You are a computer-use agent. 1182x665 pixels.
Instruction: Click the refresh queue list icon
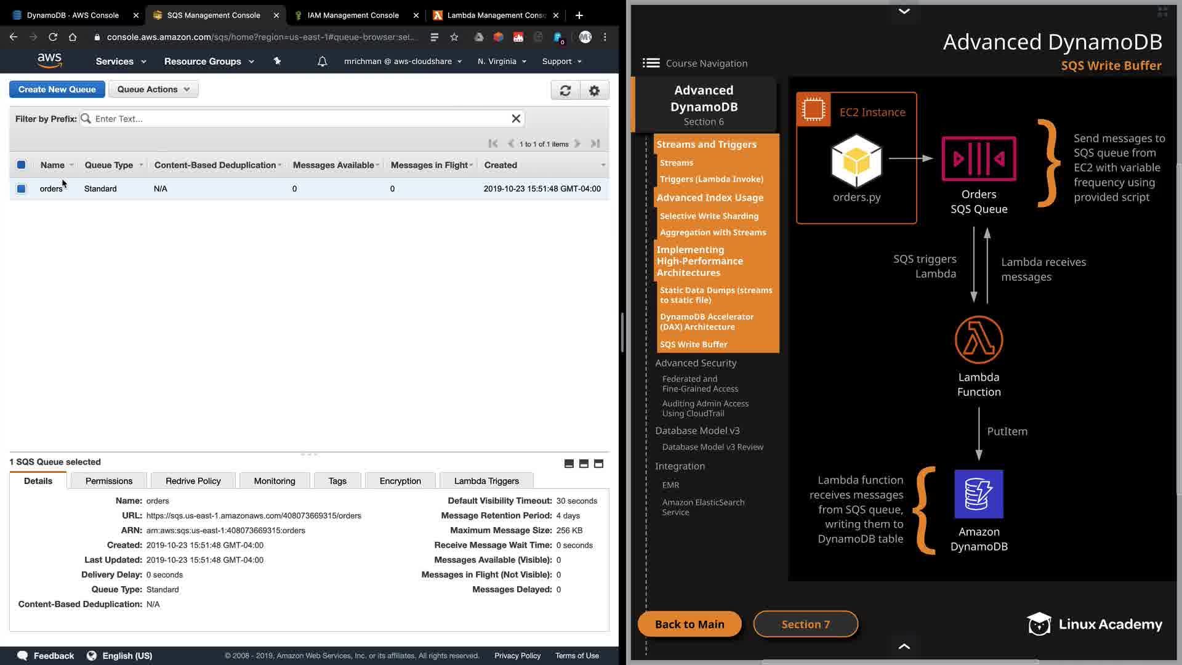tap(565, 91)
